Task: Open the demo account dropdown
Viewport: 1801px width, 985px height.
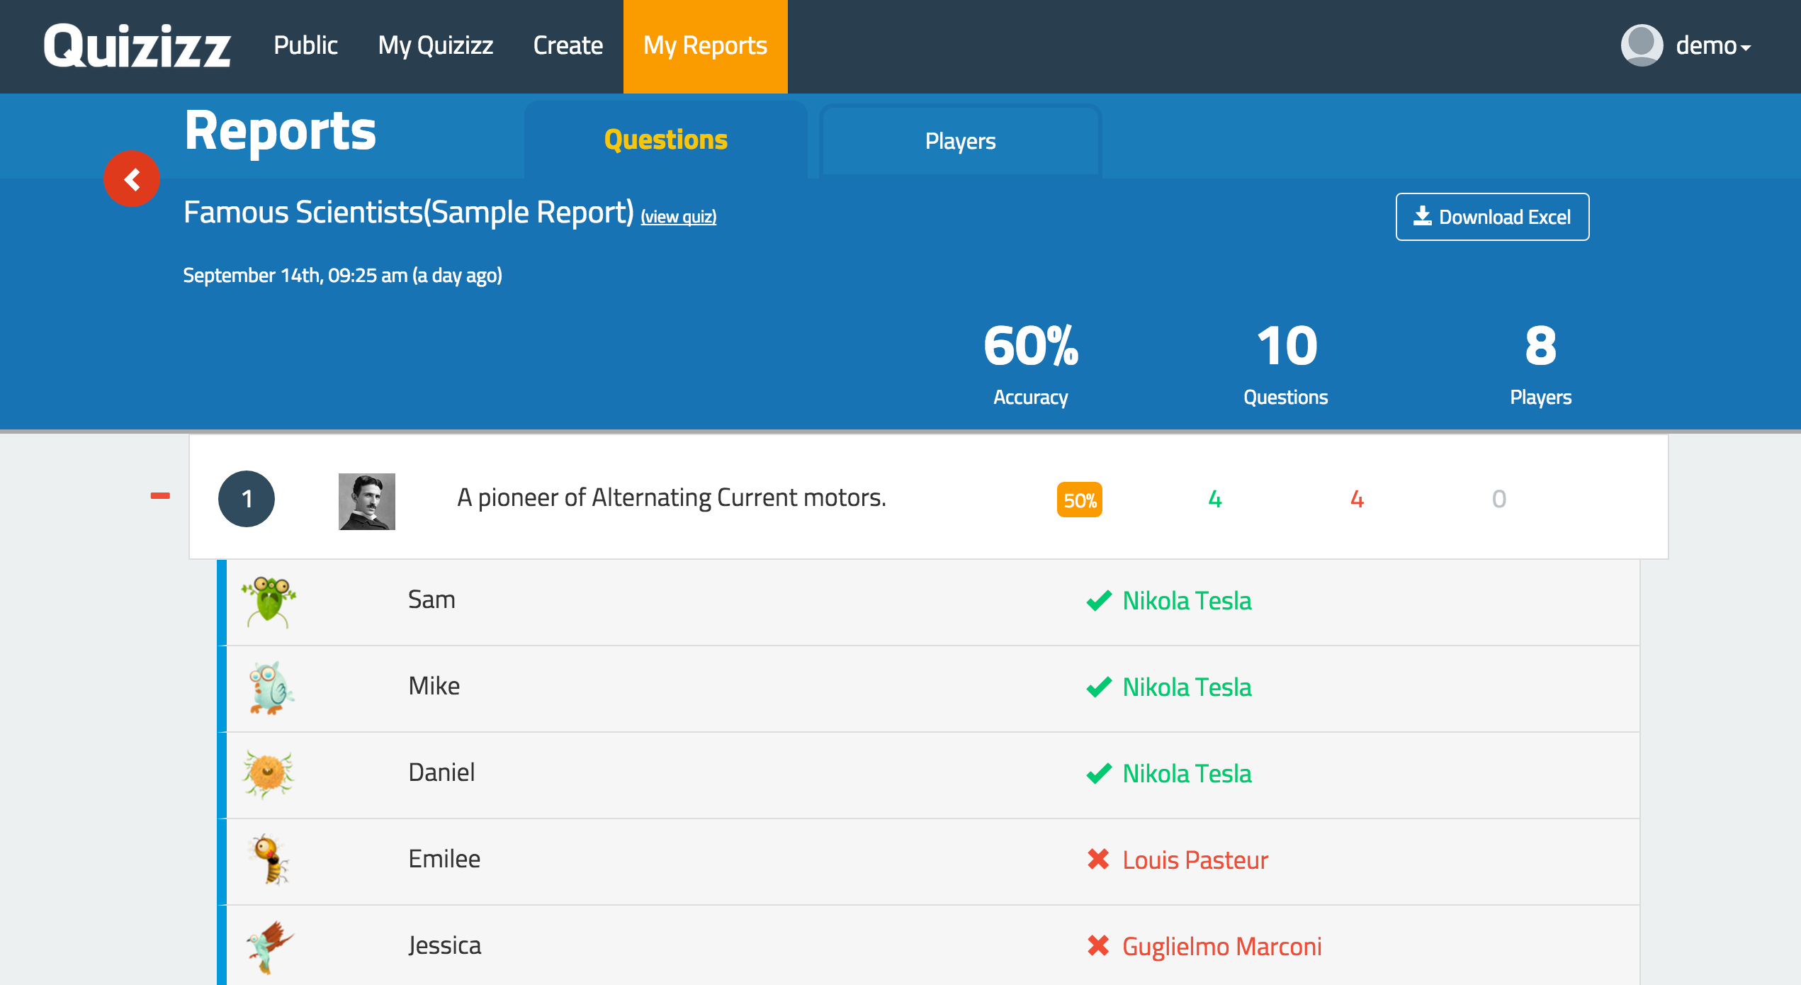Action: coord(1712,46)
